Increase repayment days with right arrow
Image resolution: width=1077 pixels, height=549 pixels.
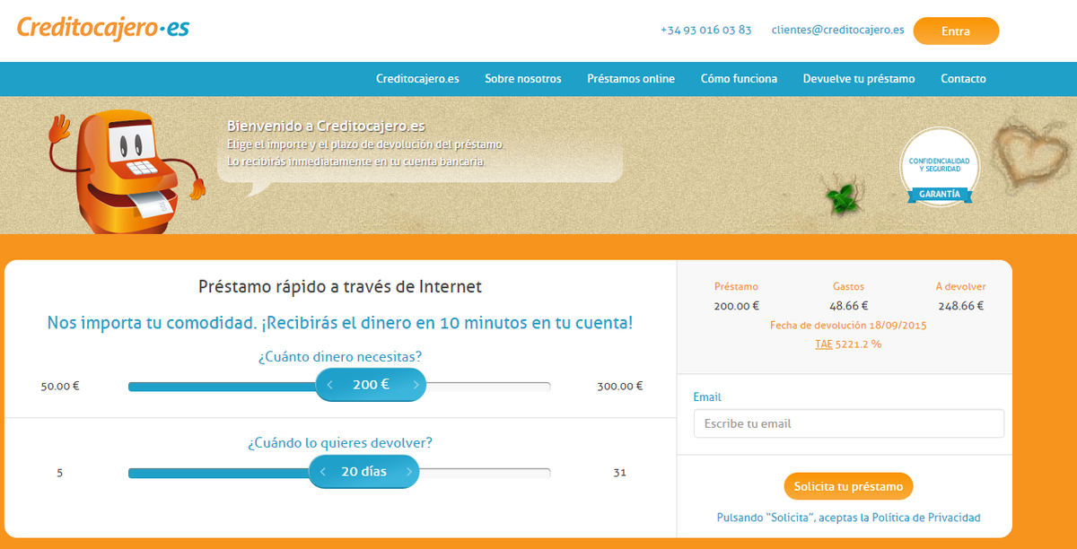pyautogui.click(x=409, y=472)
